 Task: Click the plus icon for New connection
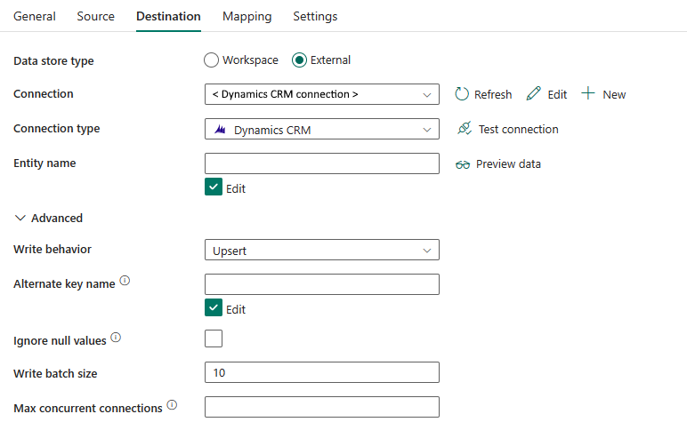[x=588, y=93]
